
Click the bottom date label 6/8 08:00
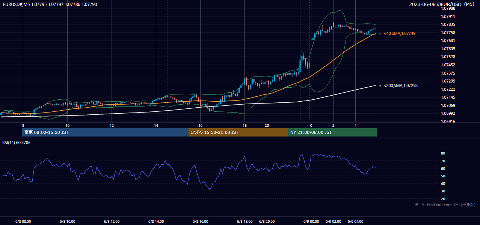[23, 222]
